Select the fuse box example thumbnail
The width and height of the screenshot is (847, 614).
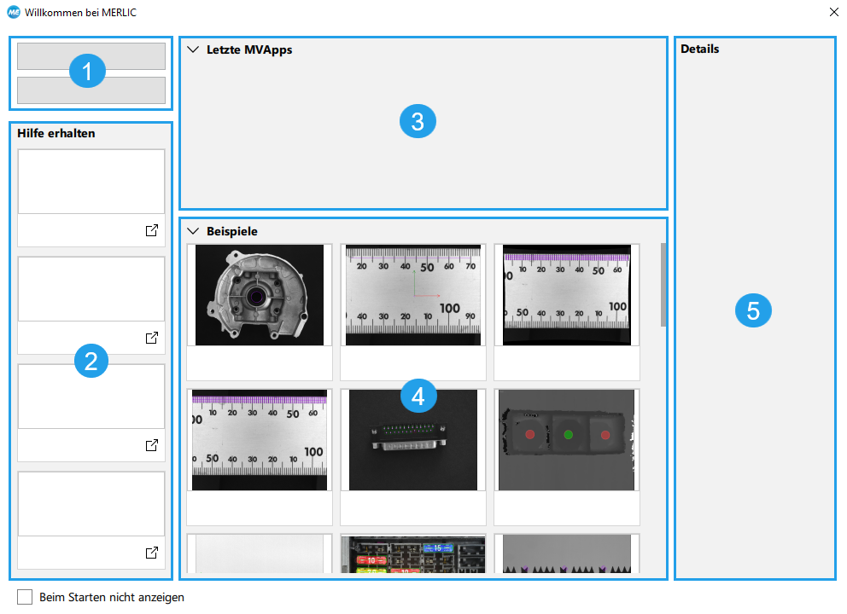[413, 556]
